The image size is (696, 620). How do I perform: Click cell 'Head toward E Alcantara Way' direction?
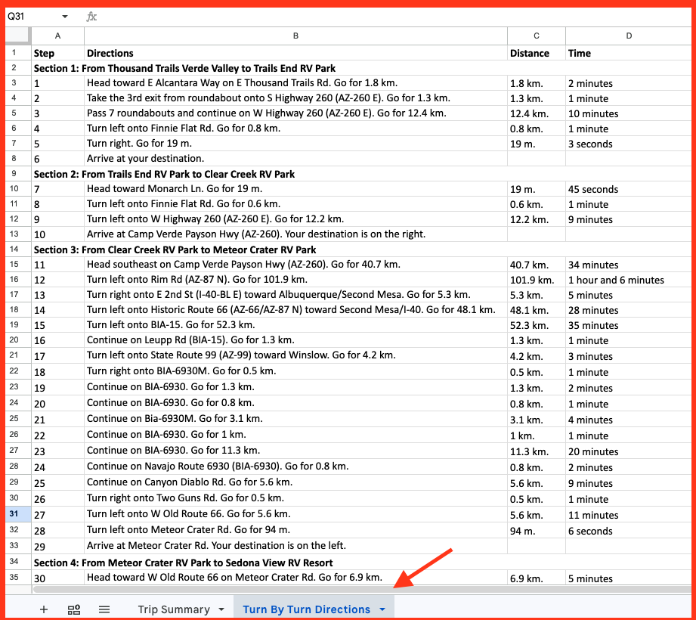click(x=295, y=83)
